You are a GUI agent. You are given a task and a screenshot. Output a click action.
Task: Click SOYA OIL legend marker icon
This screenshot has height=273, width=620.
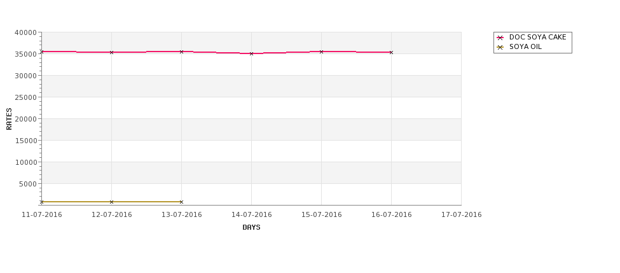(x=500, y=47)
